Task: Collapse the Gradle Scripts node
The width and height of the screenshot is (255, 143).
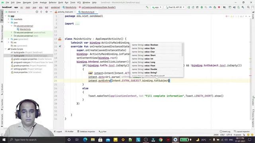Action: point(6,49)
